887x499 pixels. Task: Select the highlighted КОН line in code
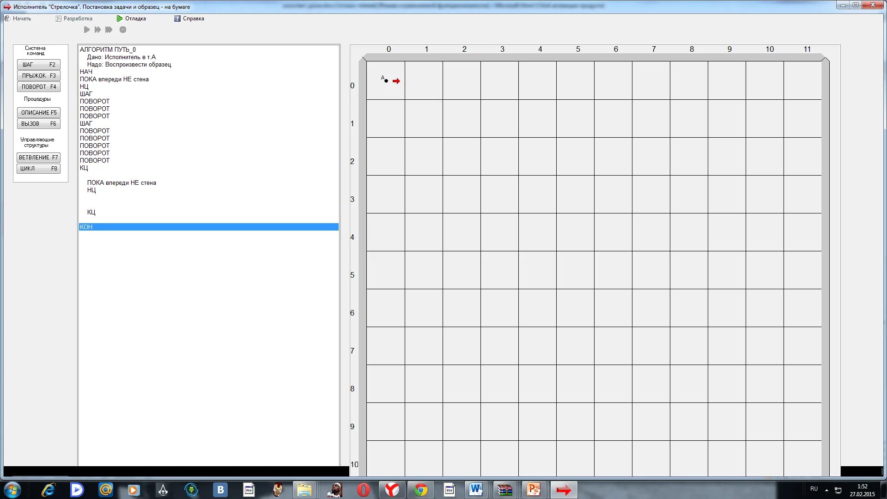[208, 227]
